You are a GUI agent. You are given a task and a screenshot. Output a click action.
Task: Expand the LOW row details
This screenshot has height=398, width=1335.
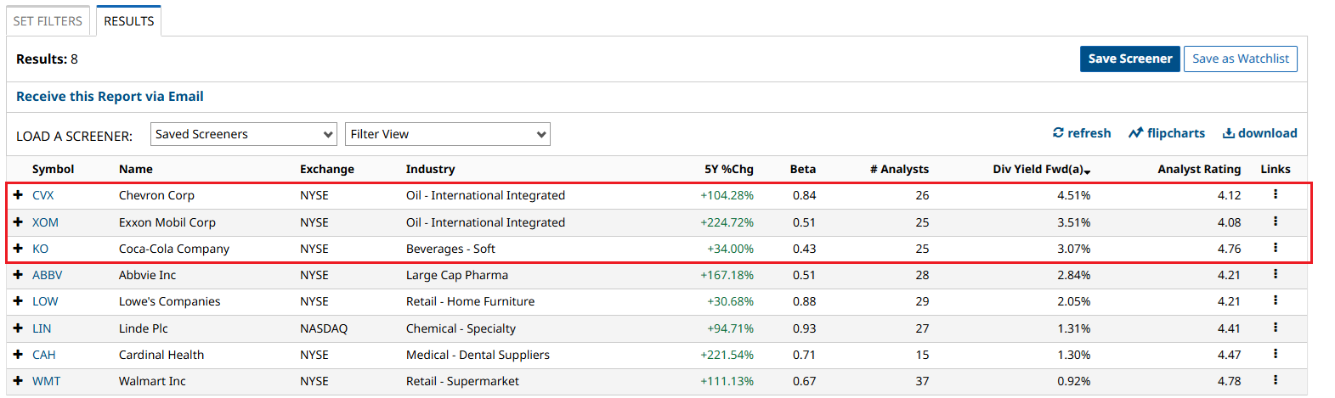[x=18, y=301]
